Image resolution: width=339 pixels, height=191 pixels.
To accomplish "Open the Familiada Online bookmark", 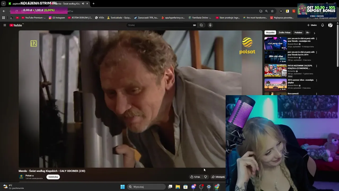I will pyautogui.click(x=200, y=18).
